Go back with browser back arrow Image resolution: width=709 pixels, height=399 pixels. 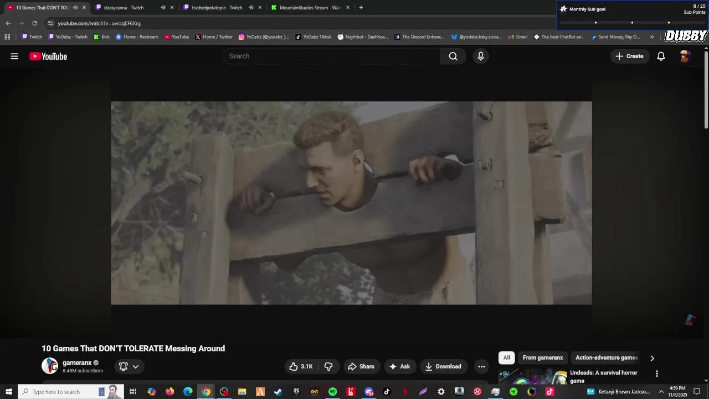pyautogui.click(x=8, y=23)
